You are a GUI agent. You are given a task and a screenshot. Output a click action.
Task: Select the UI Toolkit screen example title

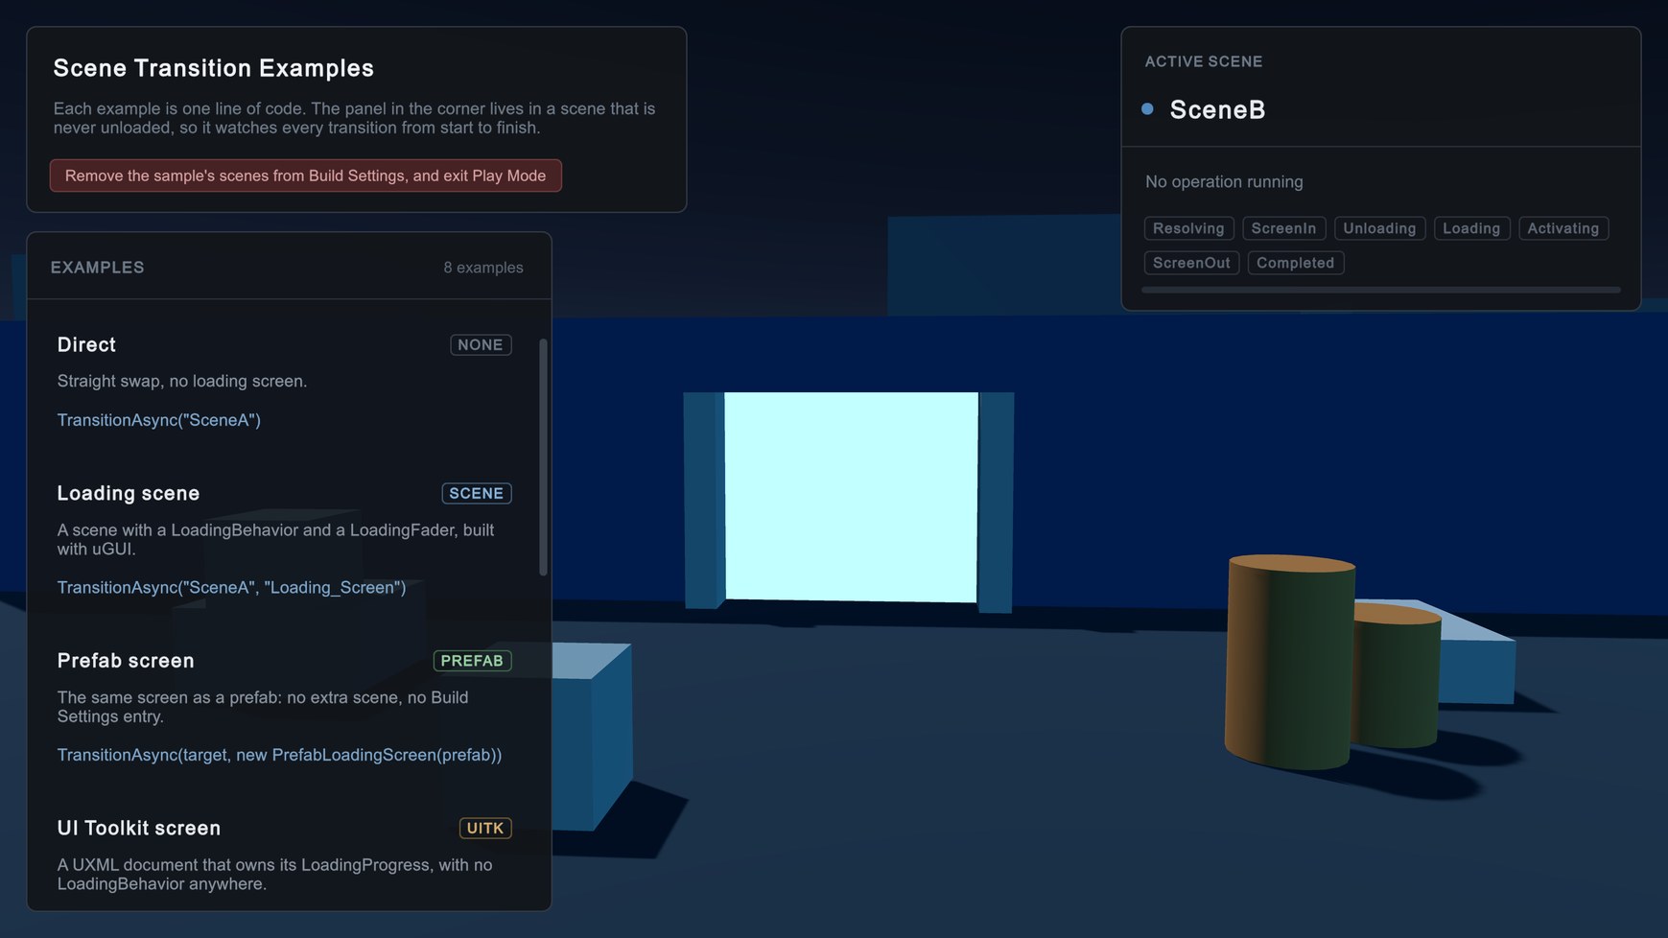[139, 828]
